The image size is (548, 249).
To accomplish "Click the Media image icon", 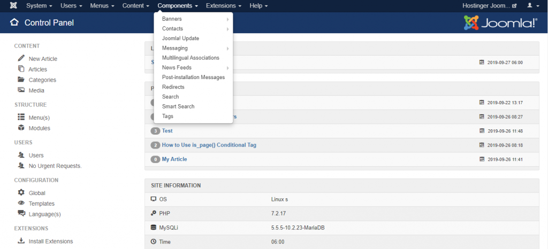I will (x=21, y=90).
